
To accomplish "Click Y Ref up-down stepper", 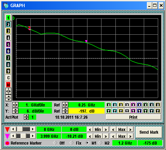I will click(x=65, y=111).
